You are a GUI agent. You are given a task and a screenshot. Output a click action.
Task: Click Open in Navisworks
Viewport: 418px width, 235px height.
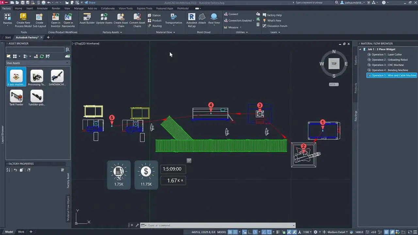point(68,20)
